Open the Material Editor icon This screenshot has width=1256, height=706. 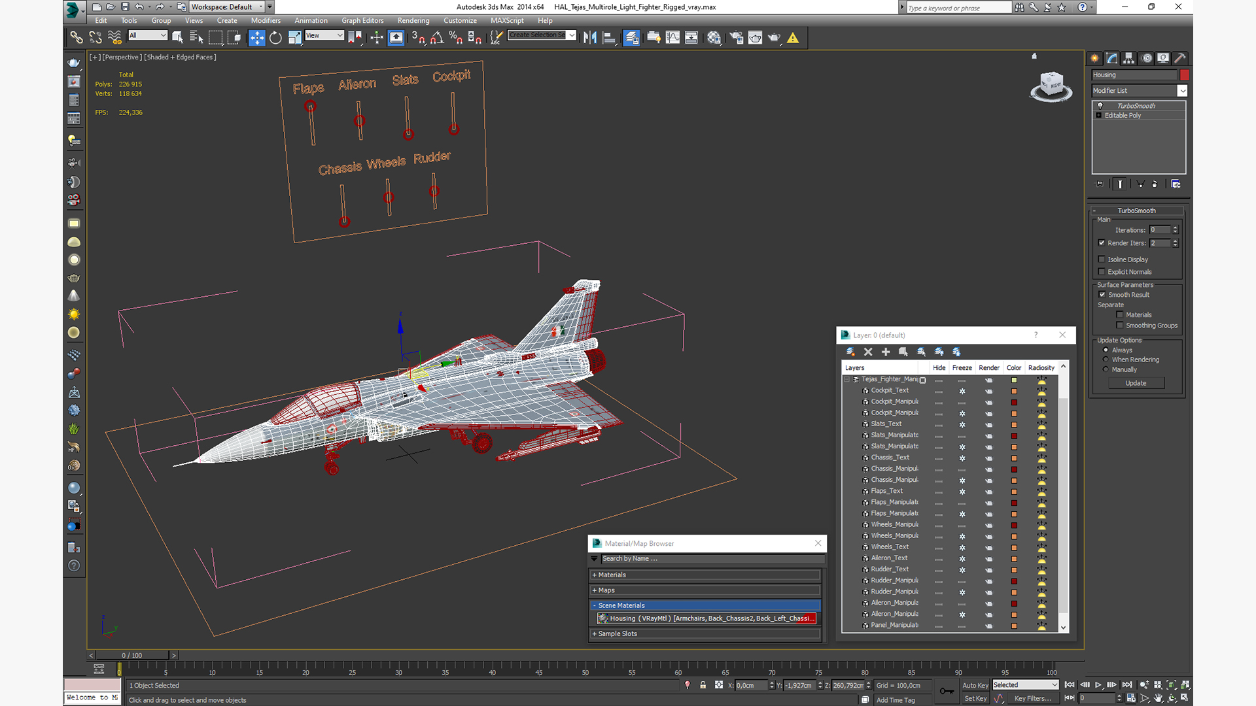714,38
